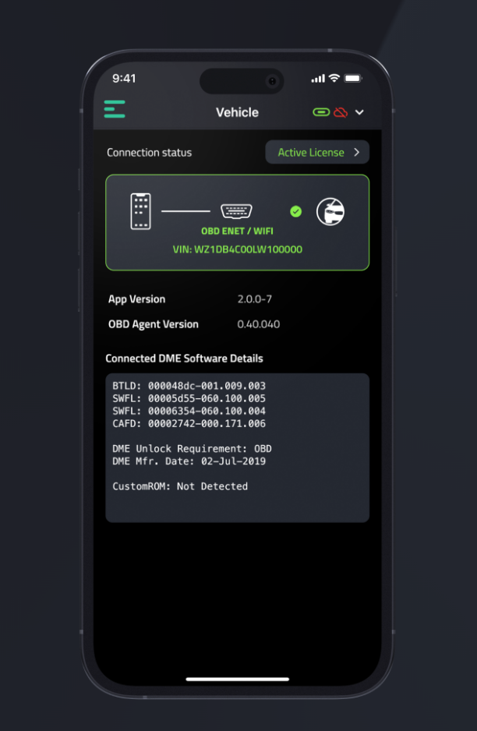
Task: Click the phone device icon
Action: tap(140, 211)
